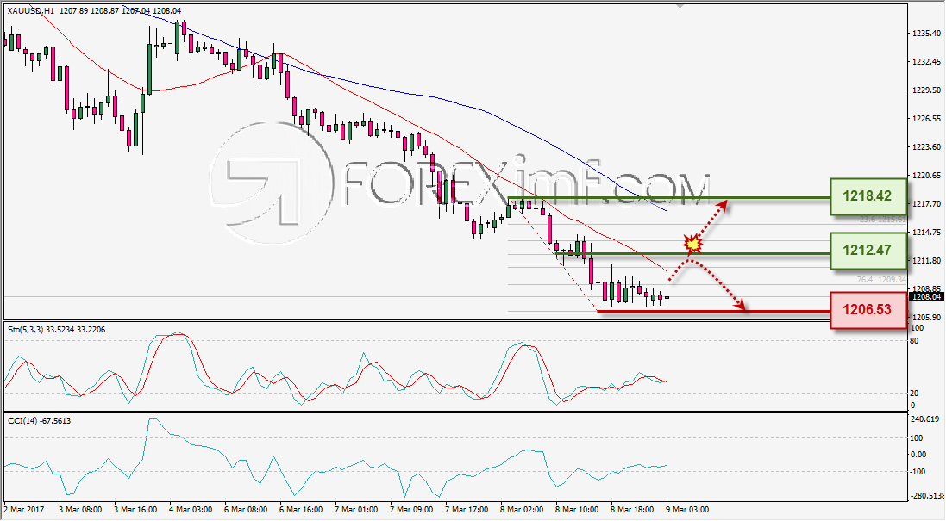The image size is (946, 521).
Task: Click price axis value 1229.50
Action: coord(926,90)
